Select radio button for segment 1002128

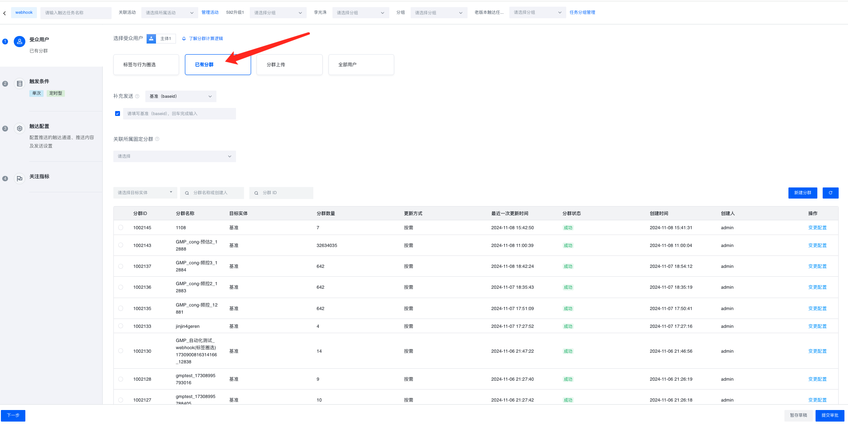(120, 379)
